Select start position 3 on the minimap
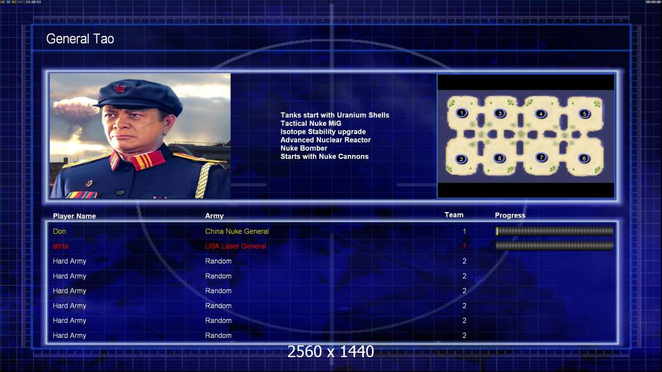Image resolution: width=662 pixels, height=372 pixels. pos(500,113)
